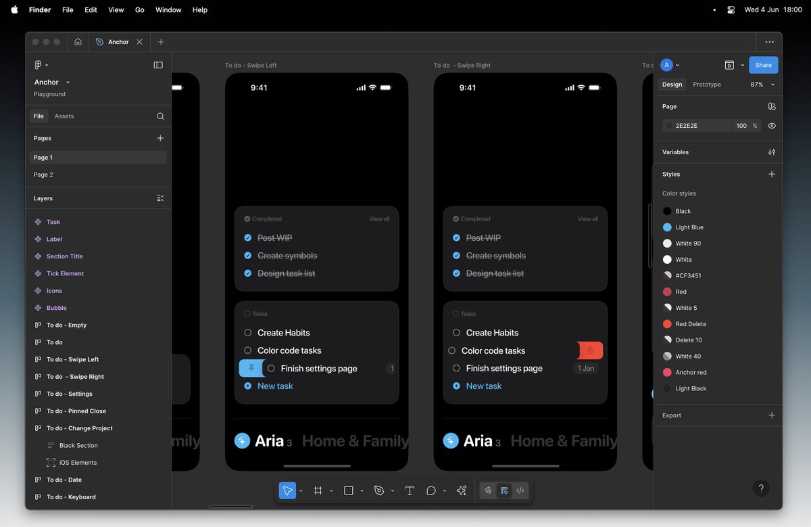Expand Pen tool options chevron
Image resolution: width=811 pixels, height=527 pixels.
pyautogui.click(x=392, y=491)
